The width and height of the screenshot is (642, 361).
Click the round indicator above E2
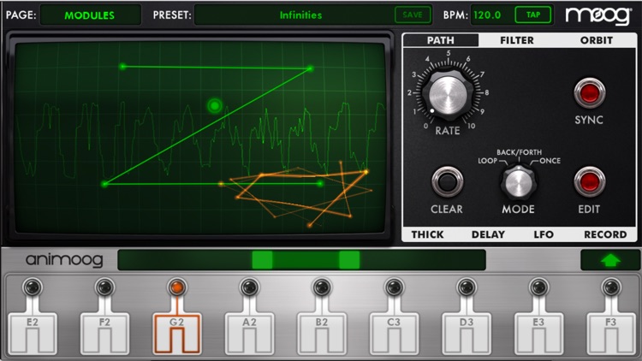coord(33,287)
